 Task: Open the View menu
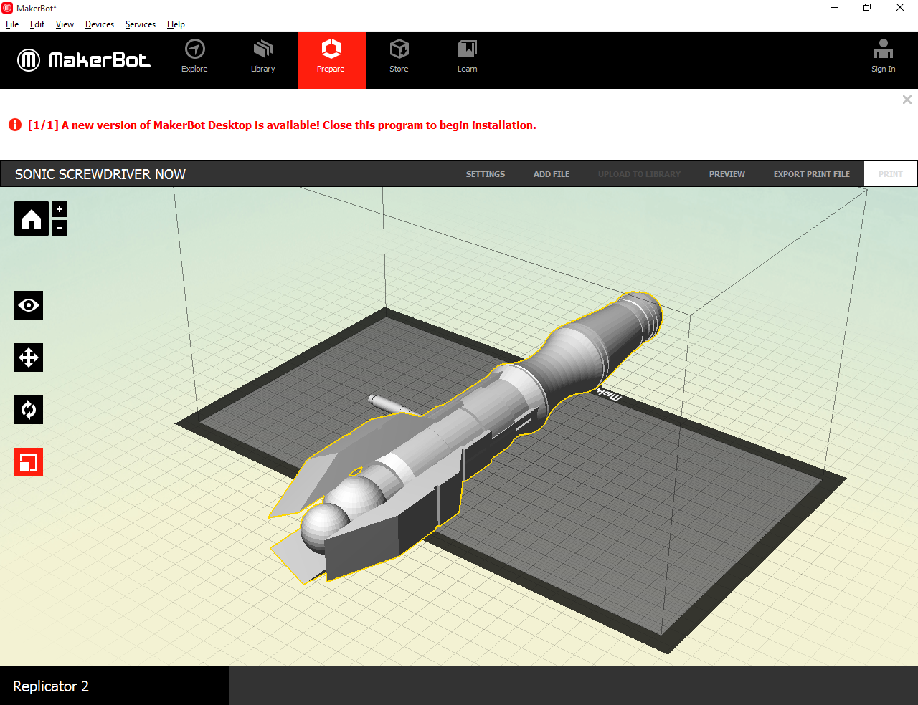click(65, 24)
